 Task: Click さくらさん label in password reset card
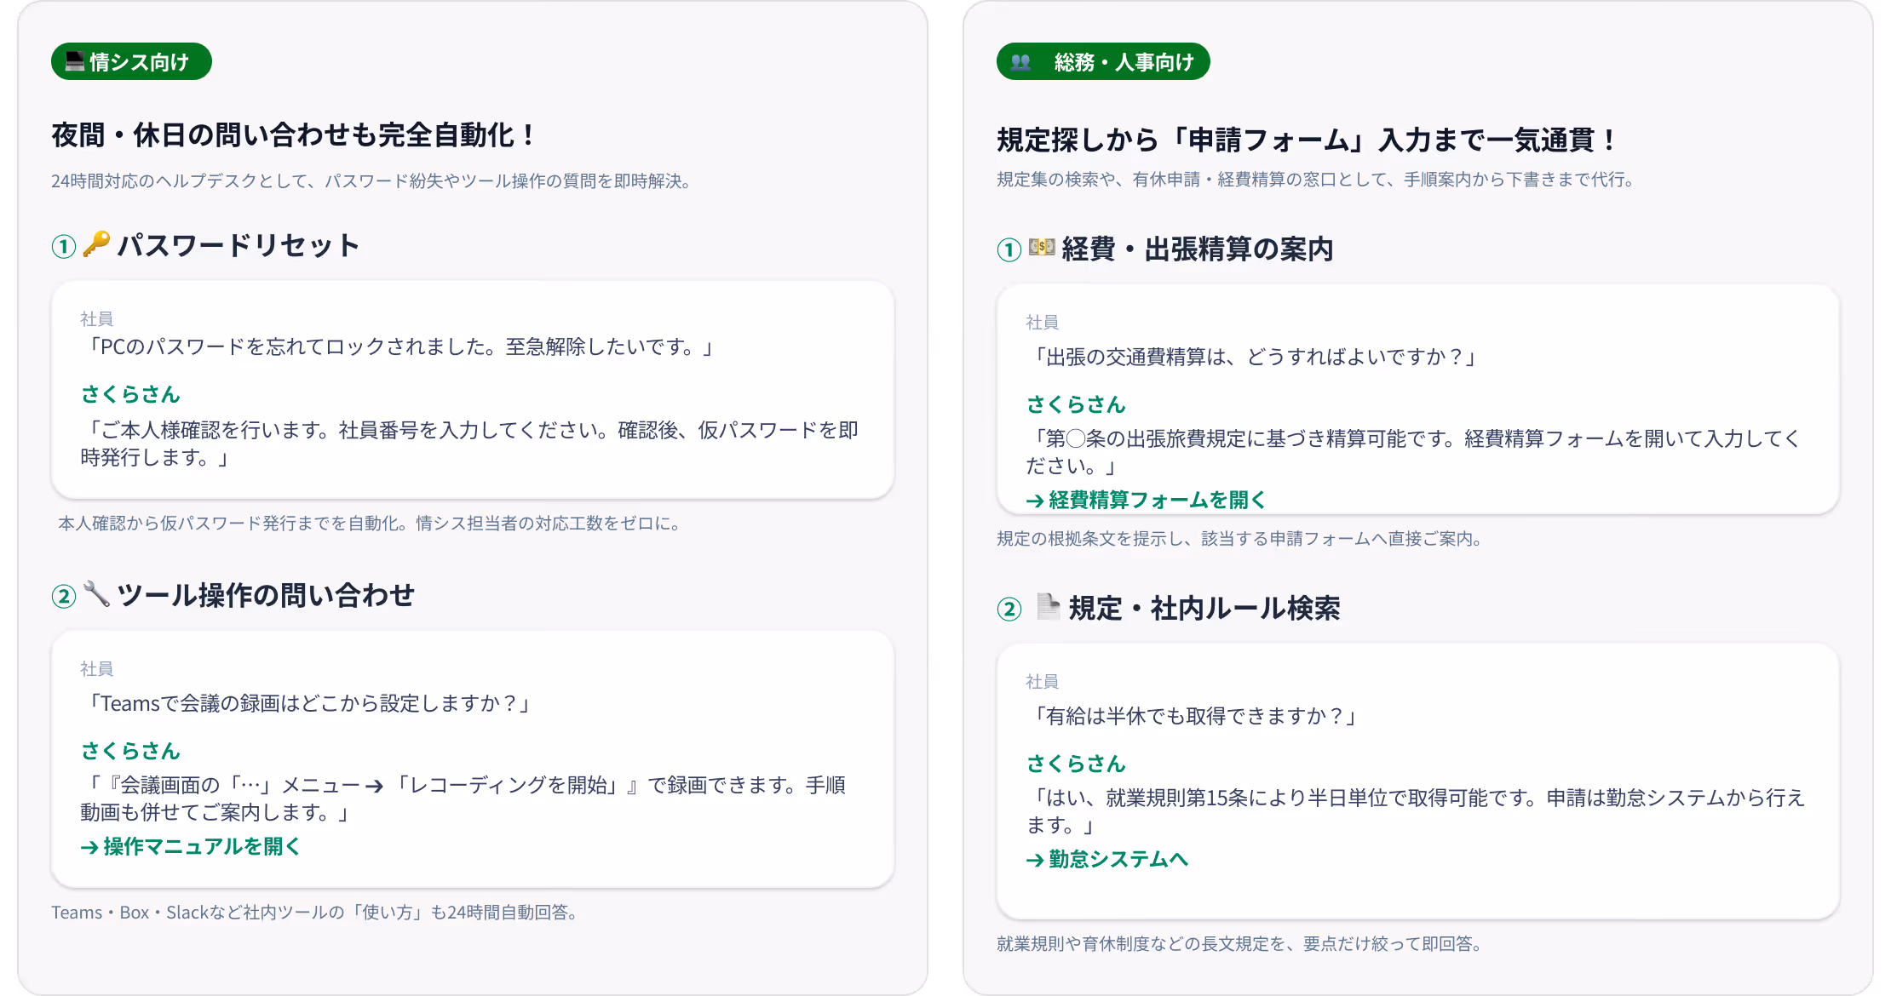[x=130, y=394]
